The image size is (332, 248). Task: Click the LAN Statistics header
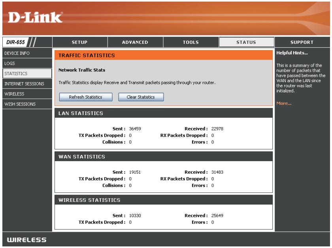81,113
